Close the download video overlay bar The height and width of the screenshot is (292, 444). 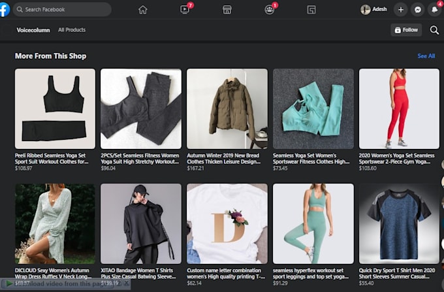(x=127, y=283)
